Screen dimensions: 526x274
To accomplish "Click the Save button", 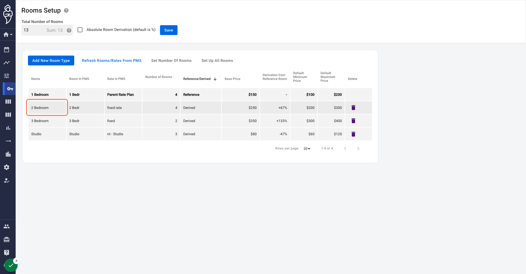I will point(169,30).
